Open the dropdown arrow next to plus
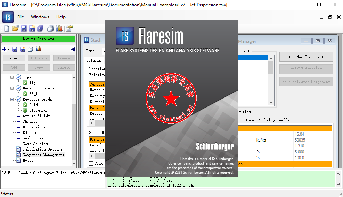 [9, 50]
